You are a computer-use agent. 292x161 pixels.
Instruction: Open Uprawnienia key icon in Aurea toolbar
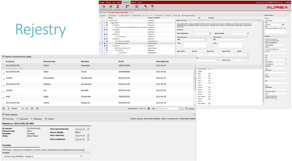pyautogui.click(x=146, y=7)
